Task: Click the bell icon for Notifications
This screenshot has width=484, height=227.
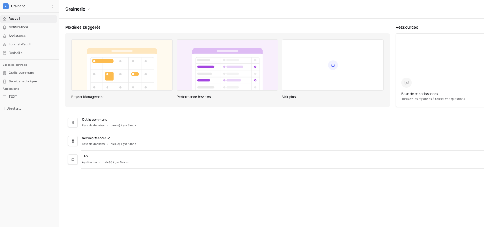Action: pos(5,27)
